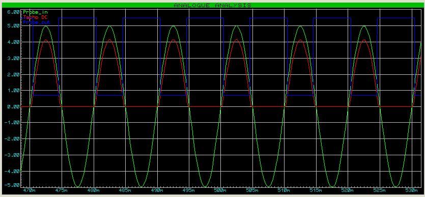This screenshot has width=425, height=197.
Task: Select the Tacho DC trace label
Action: [x=36, y=17]
